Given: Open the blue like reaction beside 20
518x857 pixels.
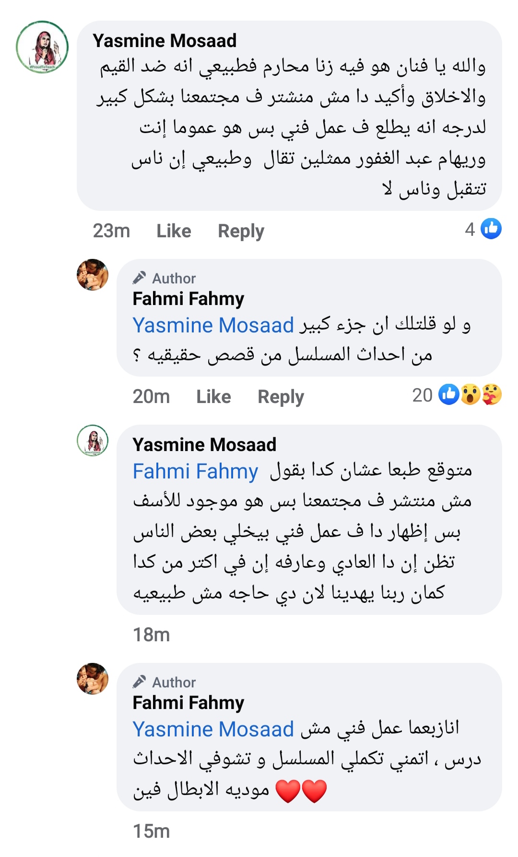Looking at the screenshot, I should coord(449,394).
